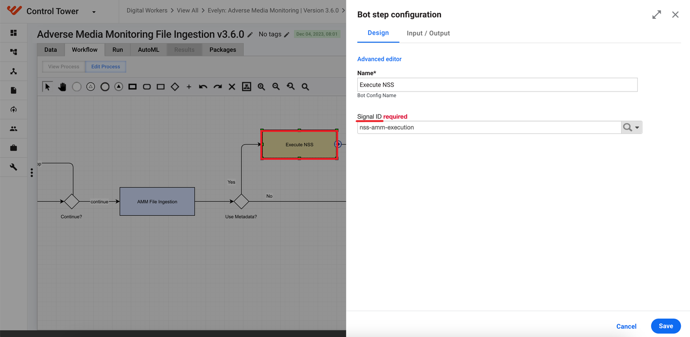Image resolution: width=690 pixels, height=337 pixels.
Task: Open the hierarchy tree sidebar icon
Action: (14, 52)
